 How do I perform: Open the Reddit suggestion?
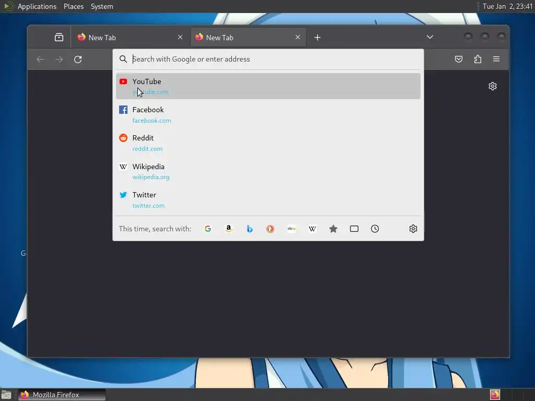click(268, 143)
